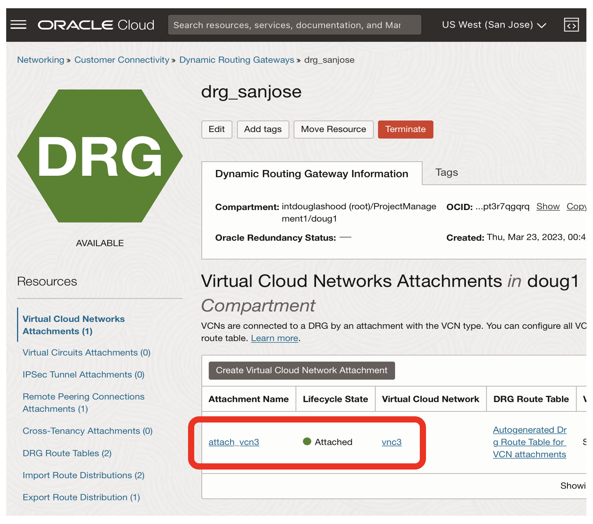The height and width of the screenshot is (524, 593).
Task: Select Import Route Distributions (2) resource
Action: click(84, 475)
